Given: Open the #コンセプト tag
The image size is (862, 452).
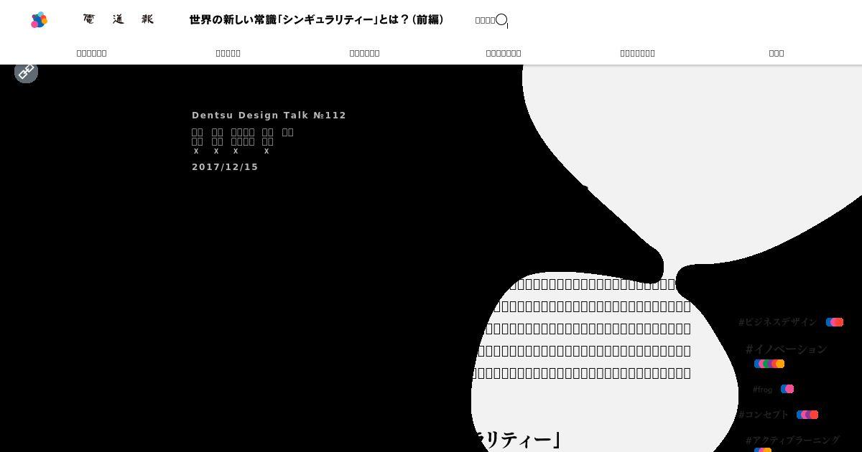Looking at the screenshot, I should [x=764, y=415].
